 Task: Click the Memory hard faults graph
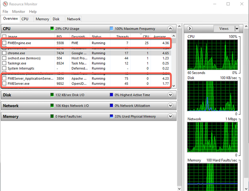coord(213,177)
